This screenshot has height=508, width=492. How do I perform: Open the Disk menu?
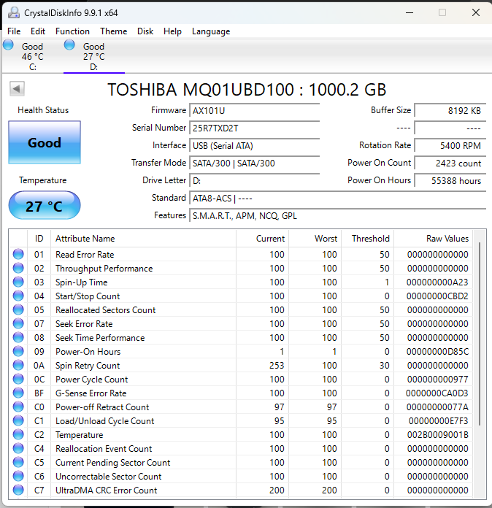click(145, 31)
